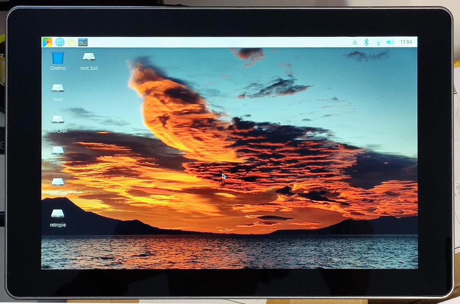The width and height of the screenshot is (460, 304).
Task: Launch the web browser globe icon
Action: pyautogui.click(x=60, y=42)
